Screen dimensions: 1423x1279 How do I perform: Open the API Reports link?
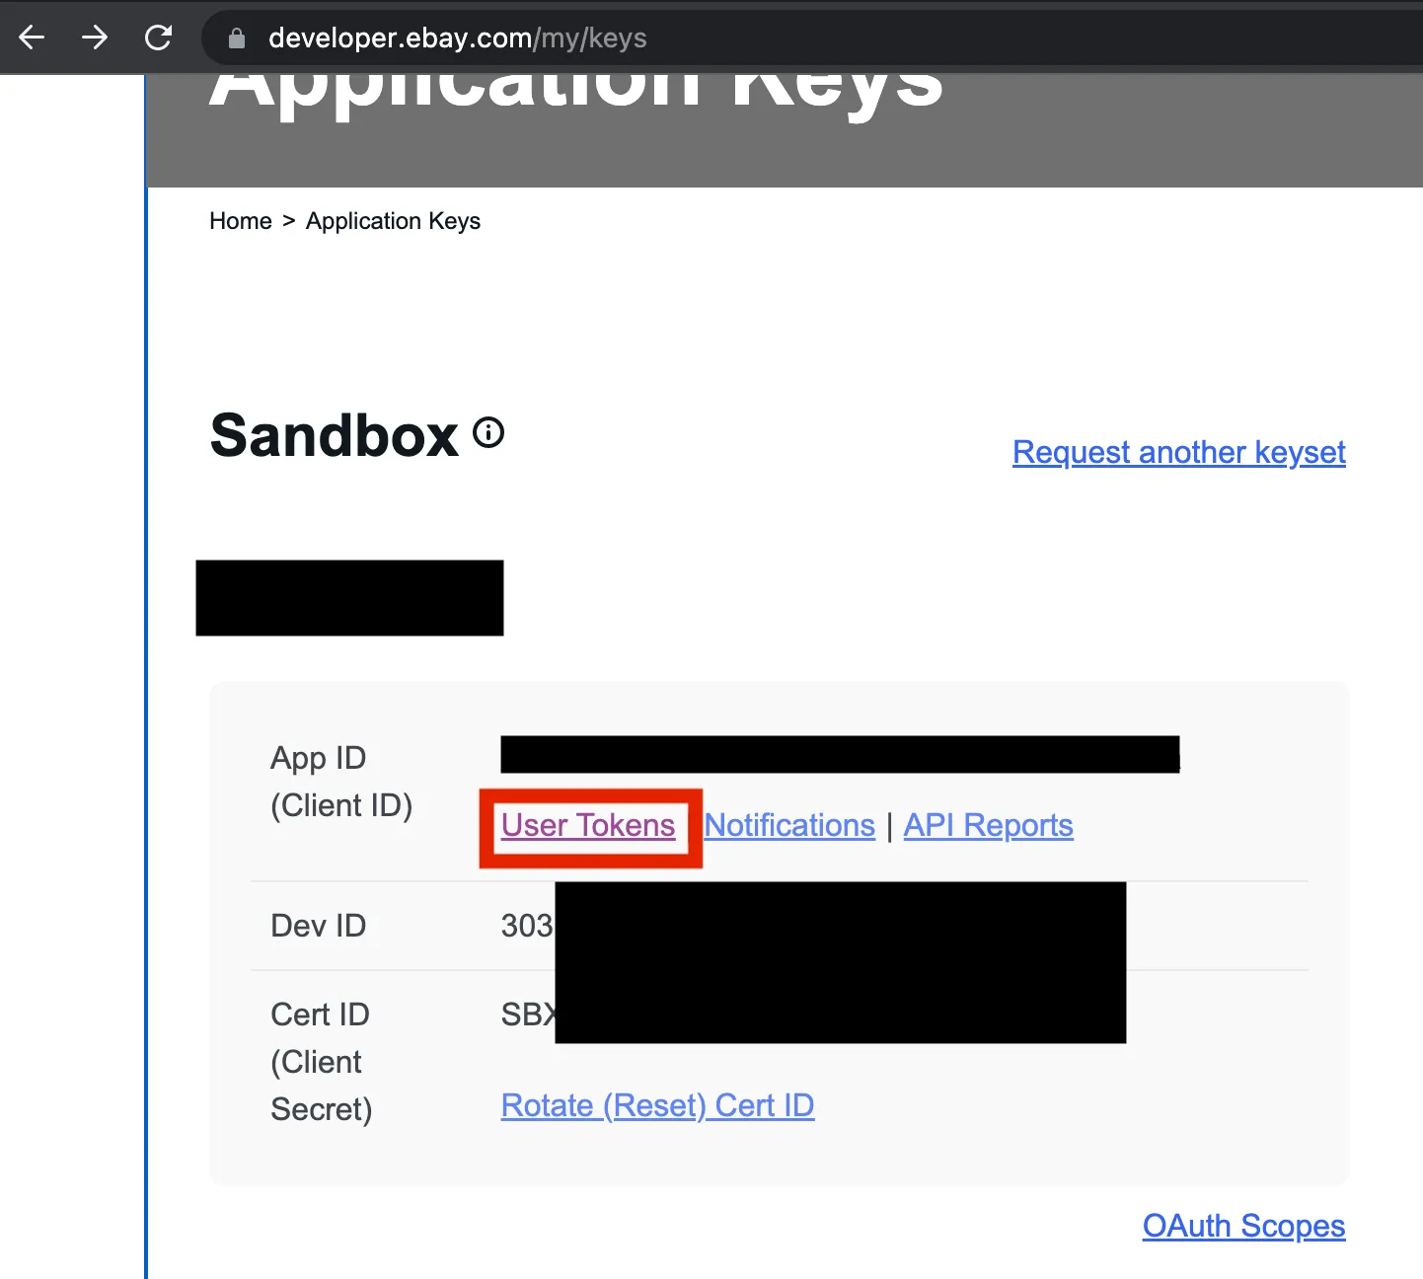point(989,825)
